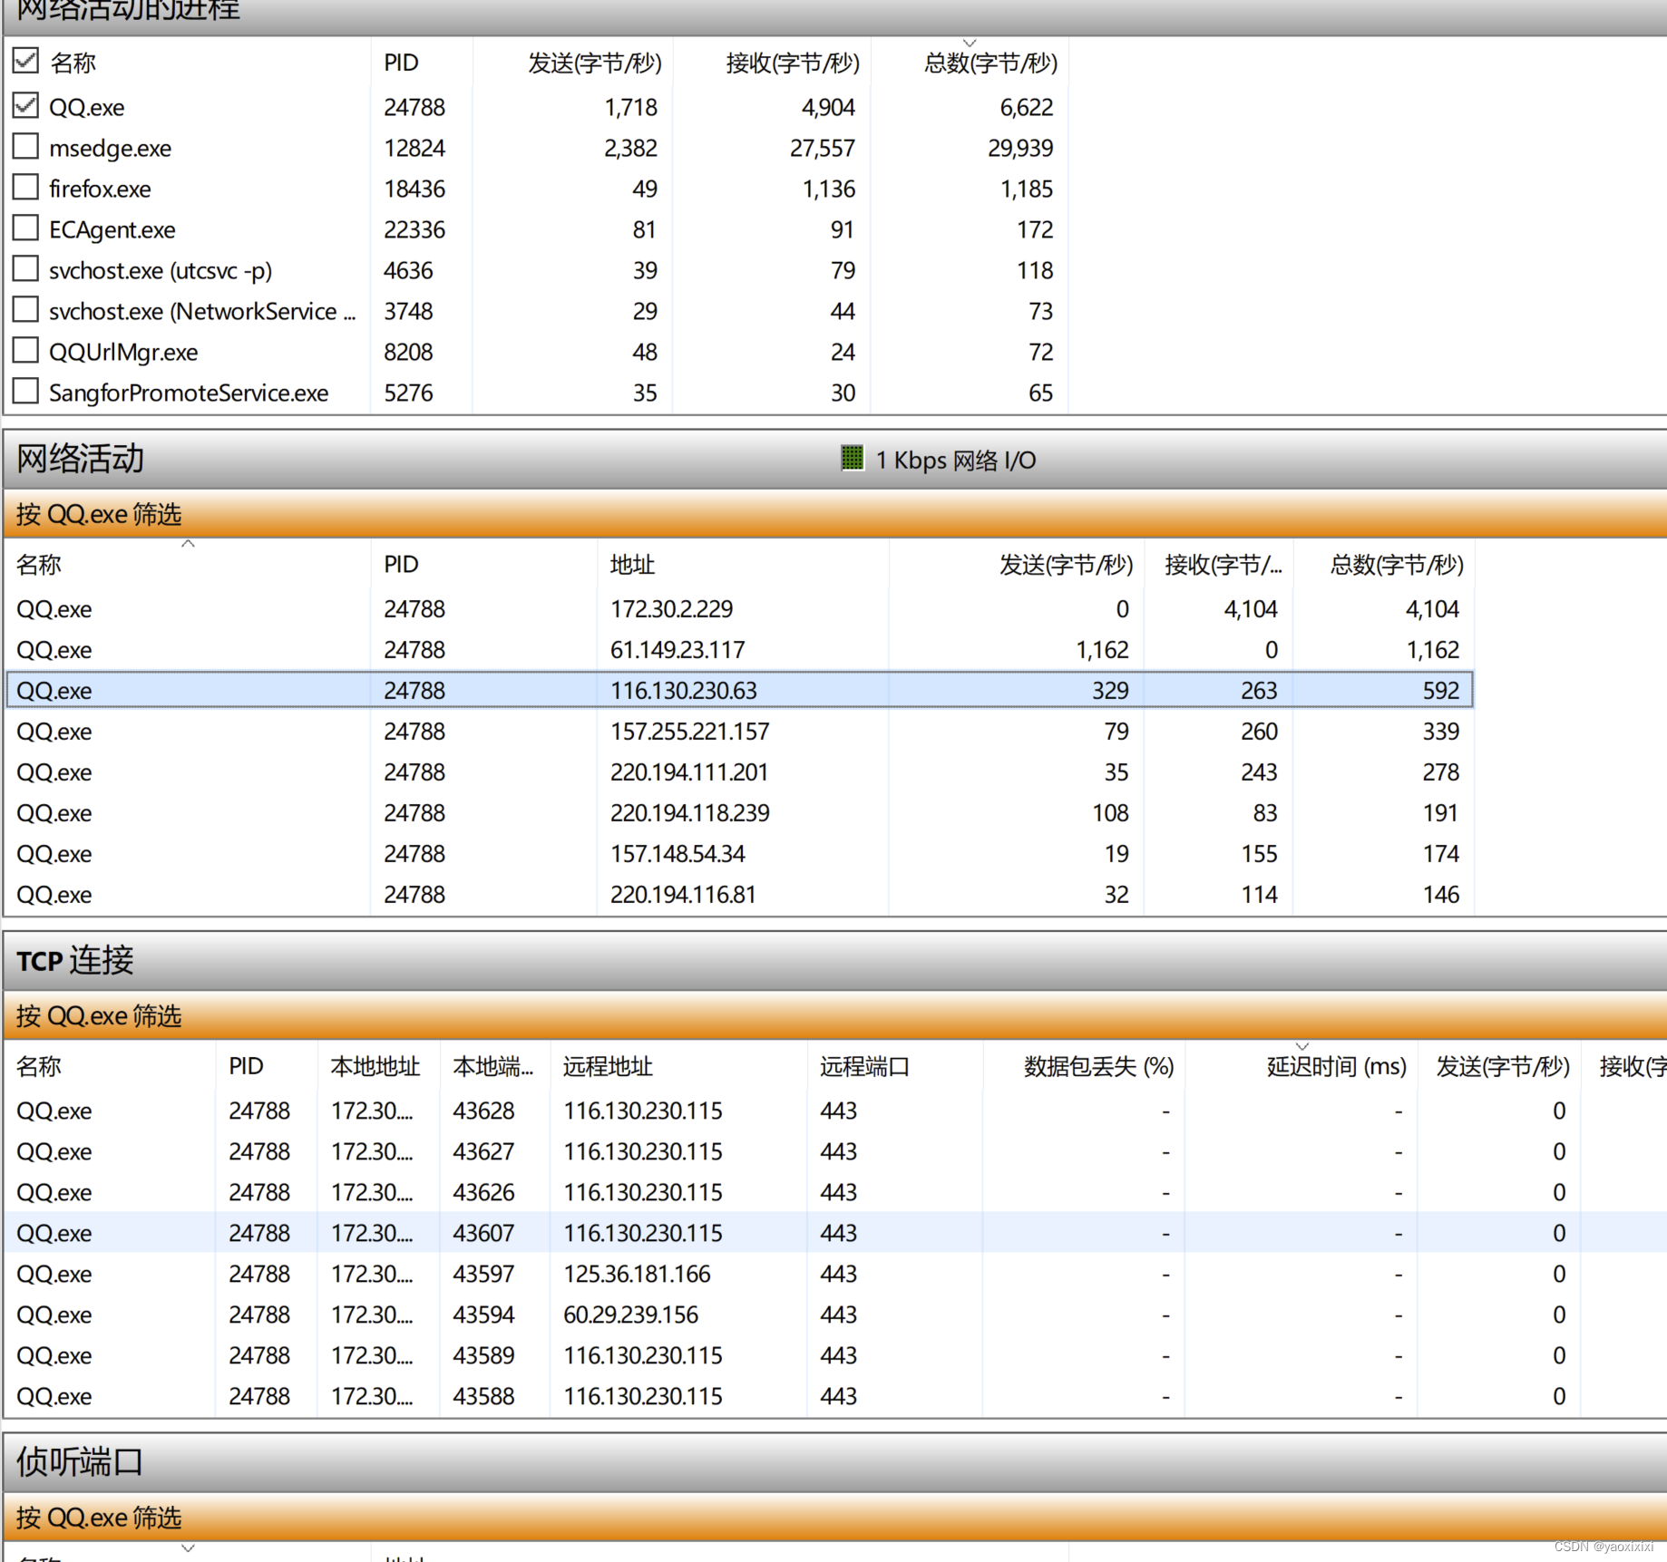This screenshot has width=1667, height=1562.
Task: Collapse the 网络活动 section header
Action: (834, 460)
